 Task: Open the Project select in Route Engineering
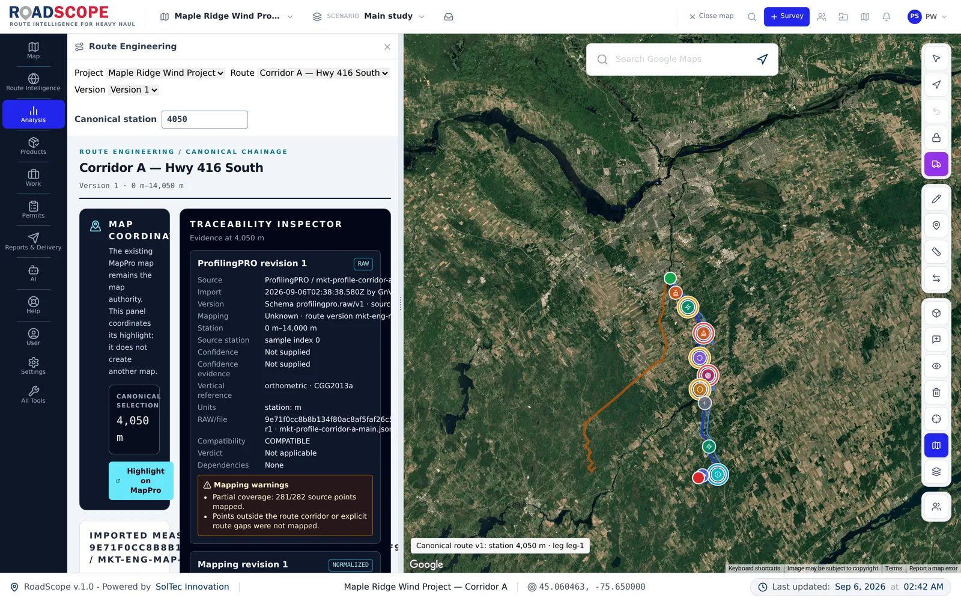(x=166, y=73)
